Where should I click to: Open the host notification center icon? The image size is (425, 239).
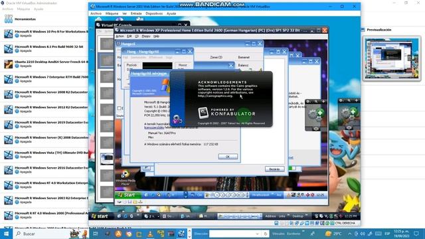tap(416, 234)
